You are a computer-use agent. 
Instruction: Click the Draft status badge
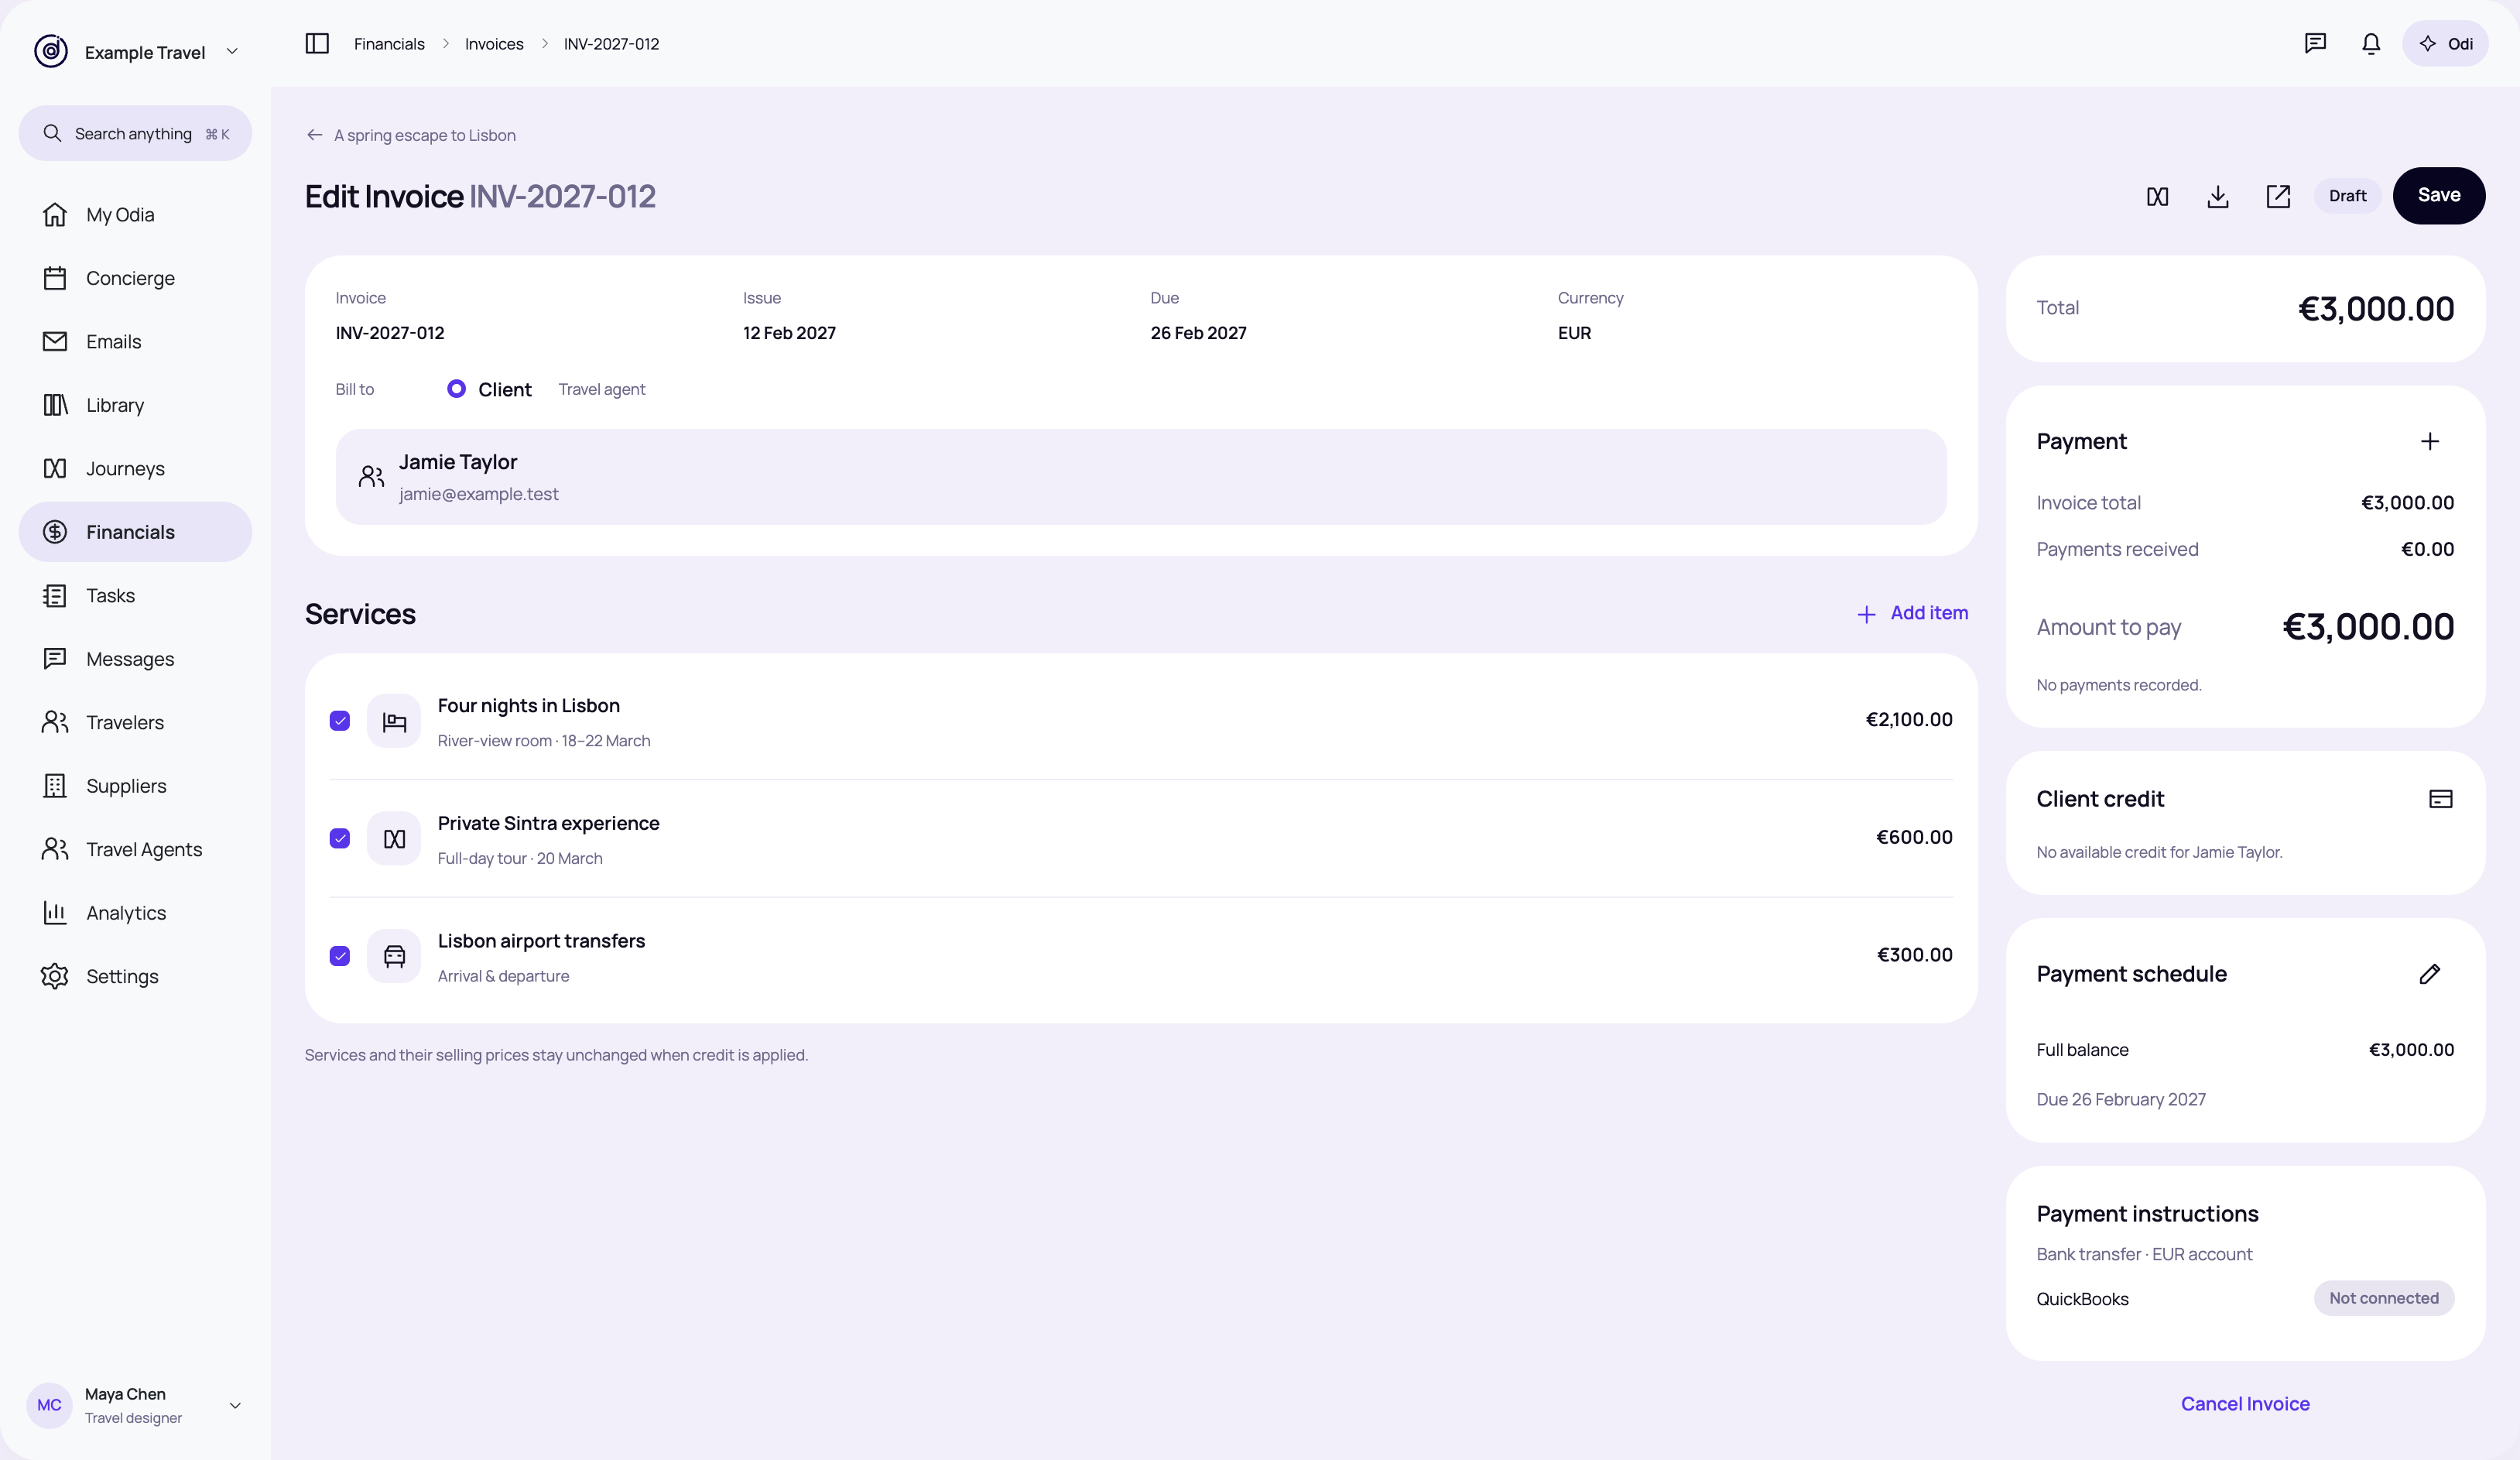2347,196
